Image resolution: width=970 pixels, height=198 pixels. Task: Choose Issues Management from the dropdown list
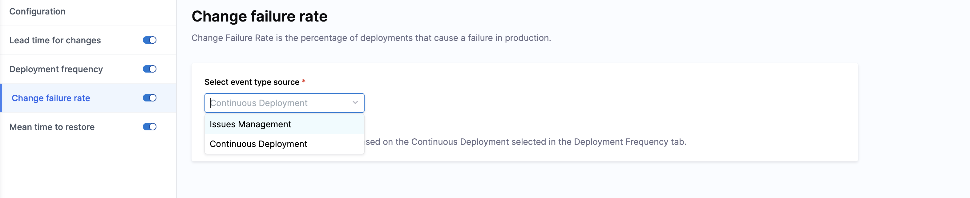(250, 124)
